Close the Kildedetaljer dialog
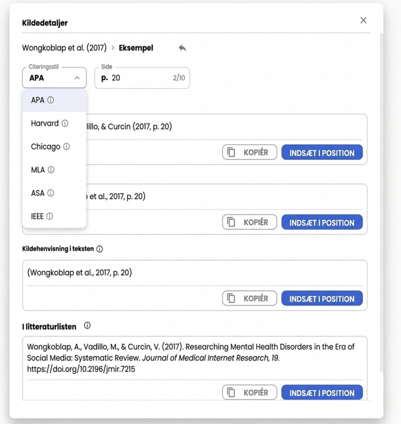The width and height of the screenshot is (401, 424). click(x=363, y=20)
